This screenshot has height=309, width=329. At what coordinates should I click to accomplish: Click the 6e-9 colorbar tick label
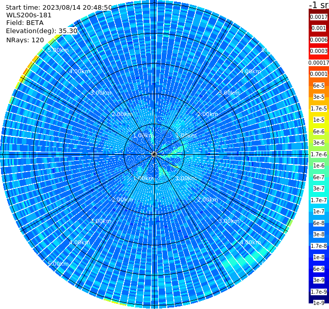tap(318, 269)
